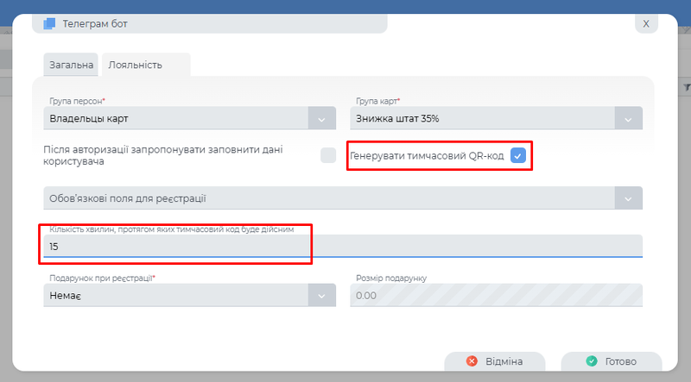691x382 pixels.
Task: Click the chevron beside the Немає gift value
Action: [x=321, y=295]
